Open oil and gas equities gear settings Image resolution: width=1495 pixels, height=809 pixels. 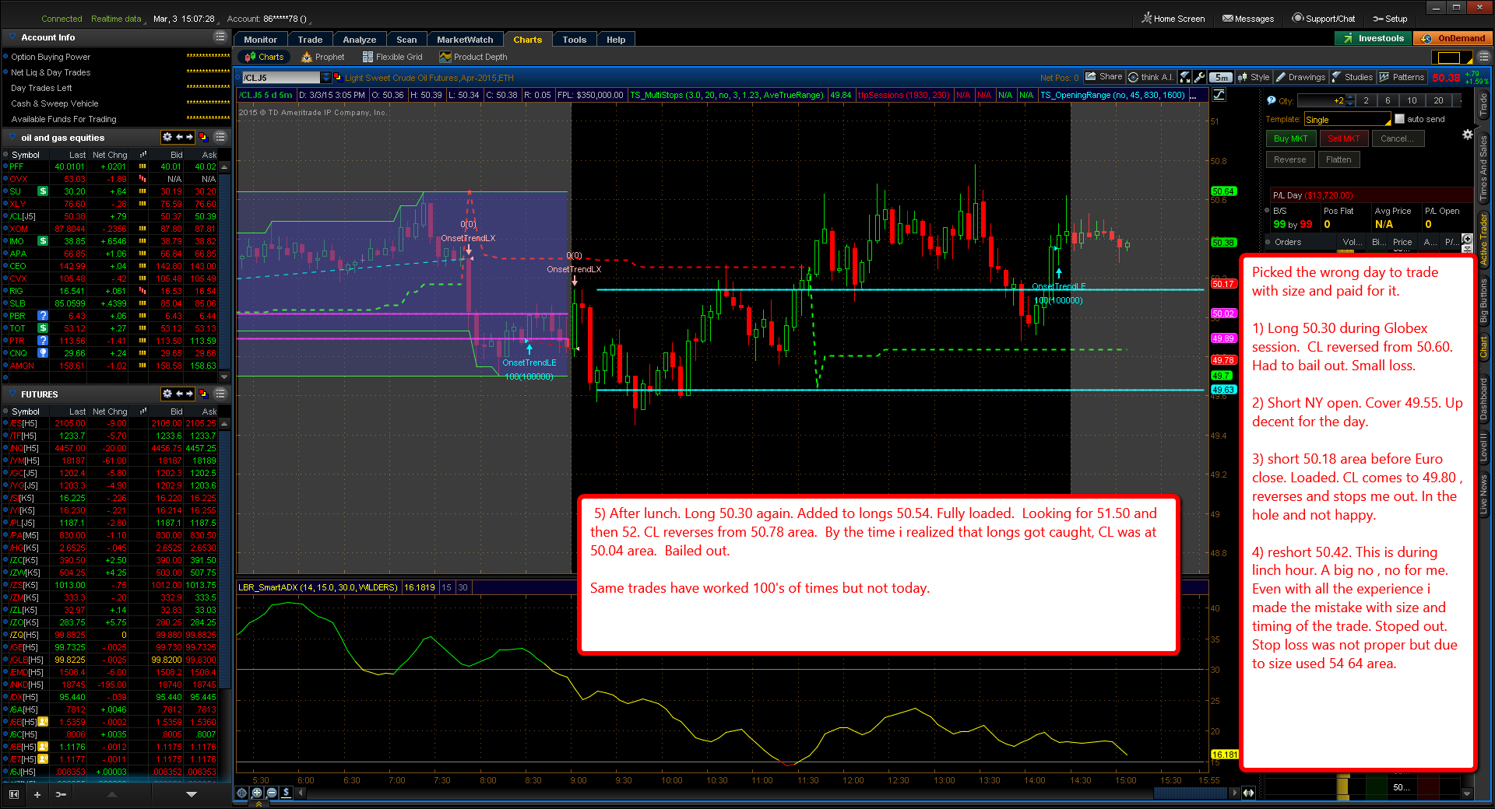click(167, 137)
